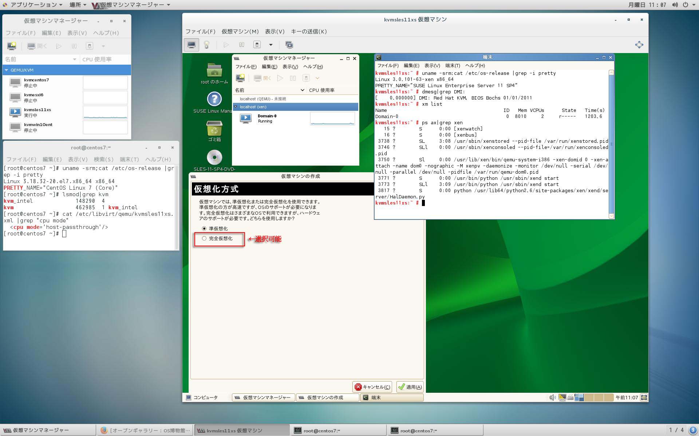Screen dimensions: 699x436
Task: Click volume icon in SLES guest panel
Action: (553, 397)
